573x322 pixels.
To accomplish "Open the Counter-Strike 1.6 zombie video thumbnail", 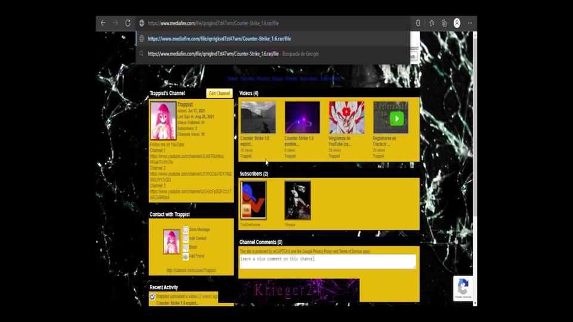I will (302, 117).
